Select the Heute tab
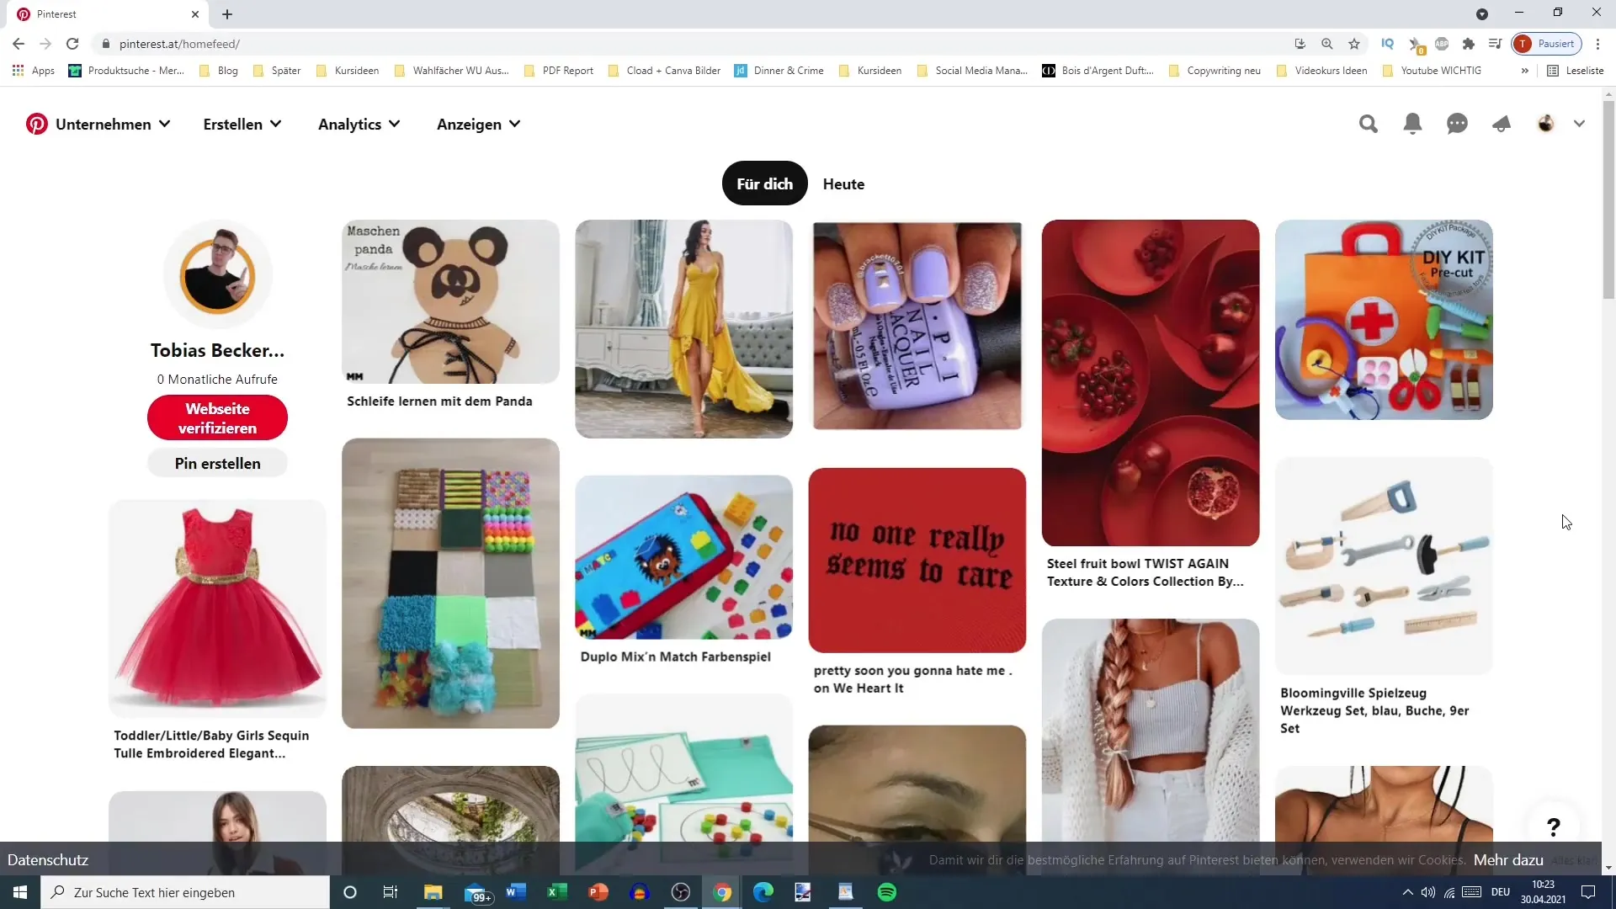The image size is (1616, 909). point(843,183)
